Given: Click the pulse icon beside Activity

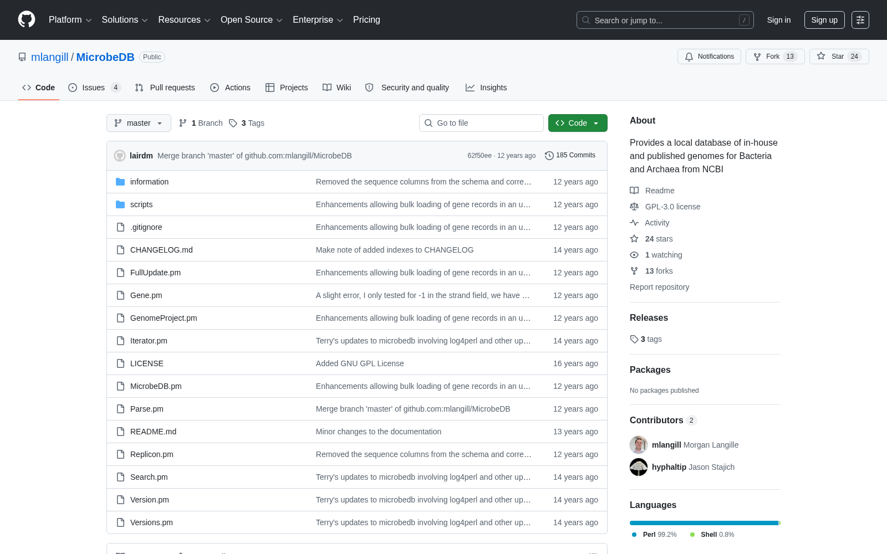Looking at the screenshot, I should click(634, 223).
